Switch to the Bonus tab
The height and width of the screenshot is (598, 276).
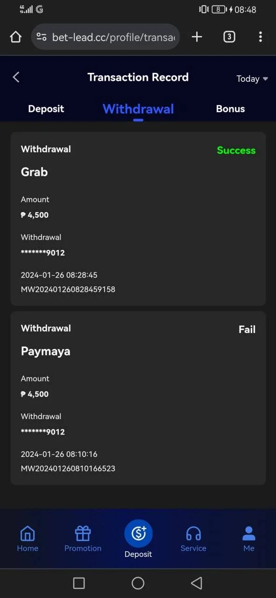point(230,109)
